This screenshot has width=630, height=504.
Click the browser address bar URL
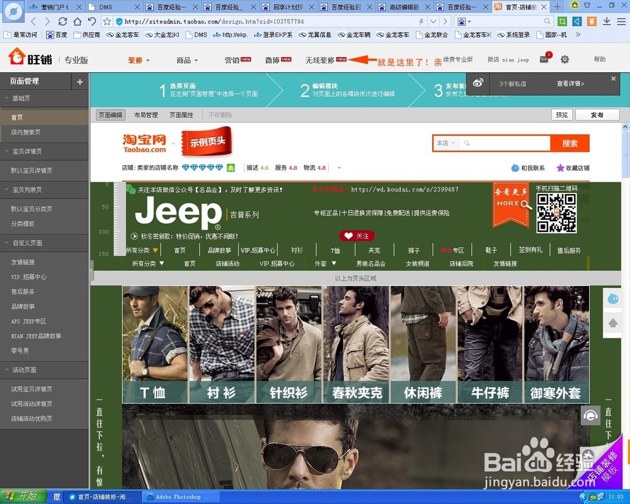pyautogui.click(x=214, y=21)
